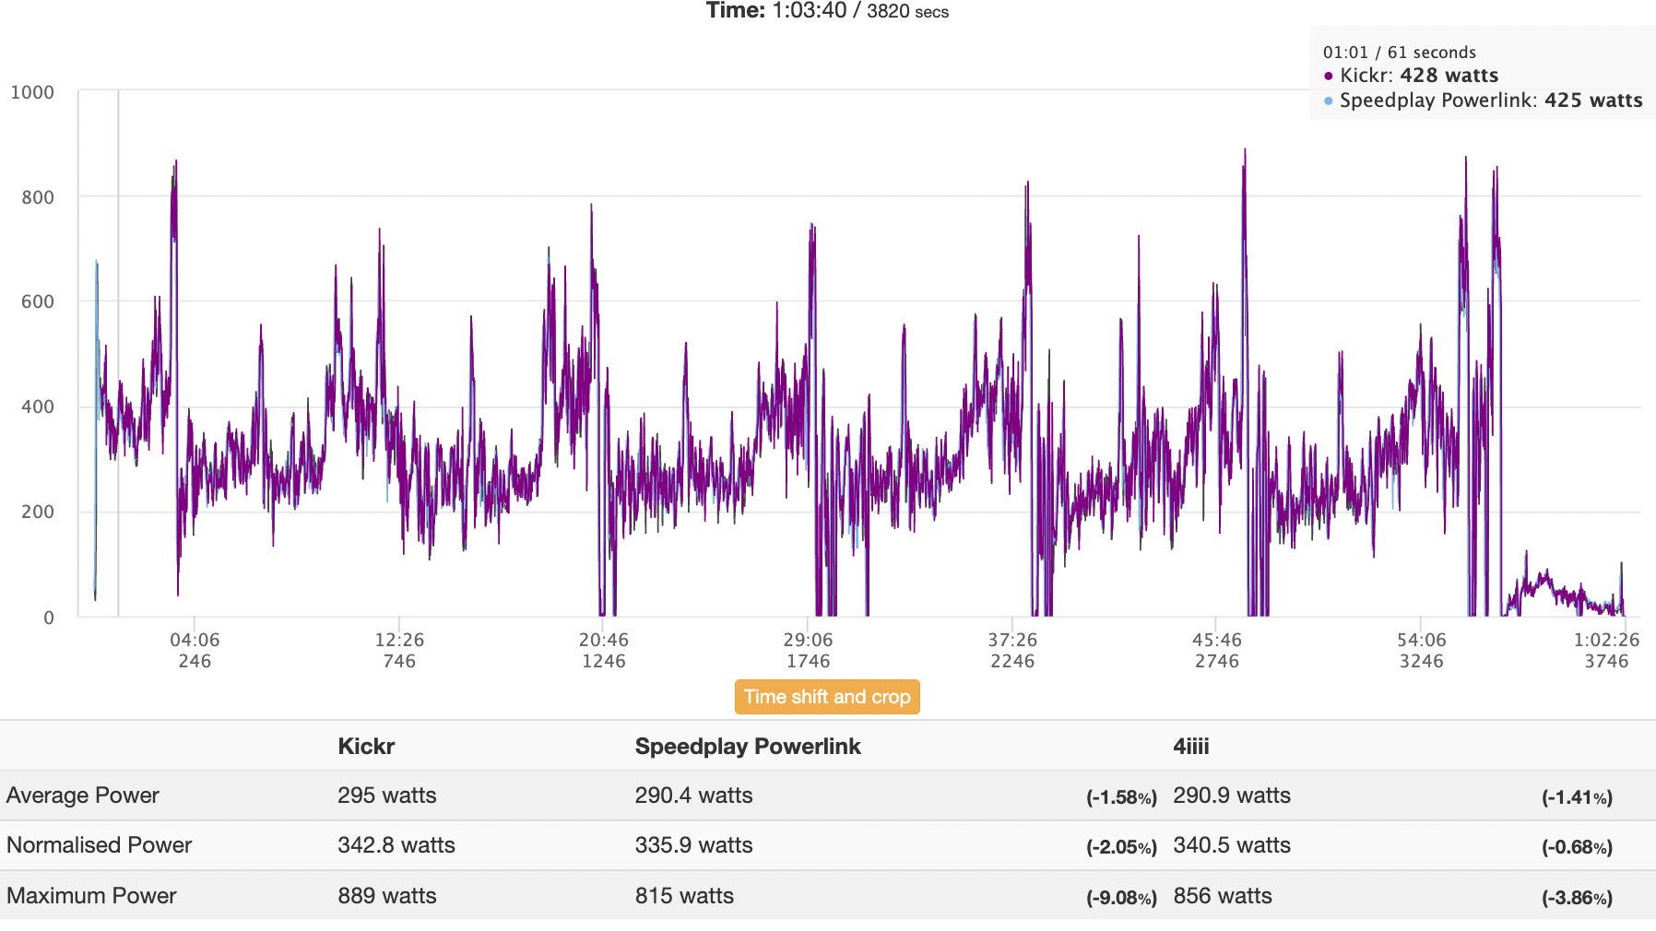Click the 45:46 x-axis time label

point(1217,640)
